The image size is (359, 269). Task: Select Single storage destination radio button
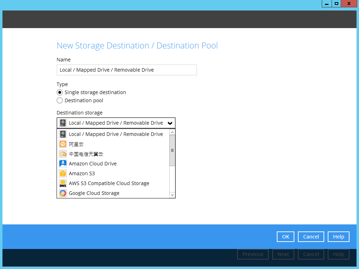pos(59,92)
